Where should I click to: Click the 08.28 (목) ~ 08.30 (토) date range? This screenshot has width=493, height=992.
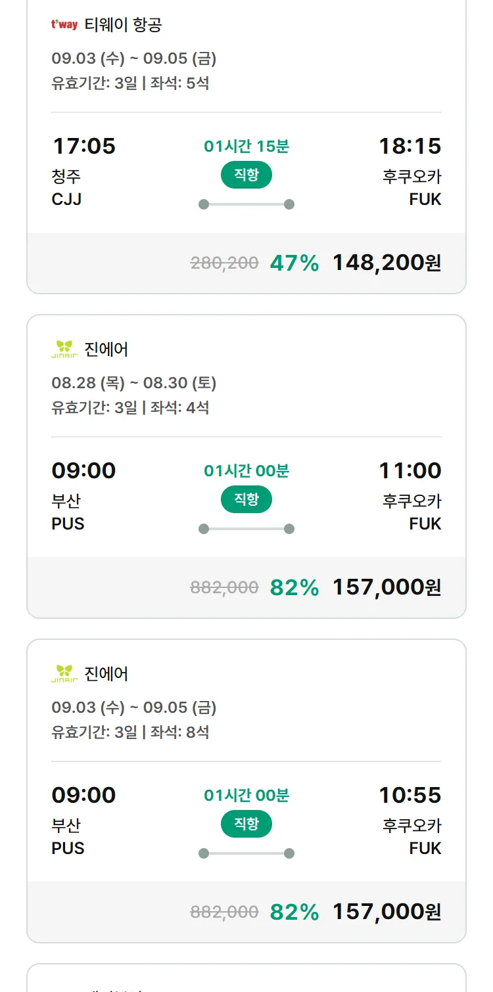tap(133, 383)
